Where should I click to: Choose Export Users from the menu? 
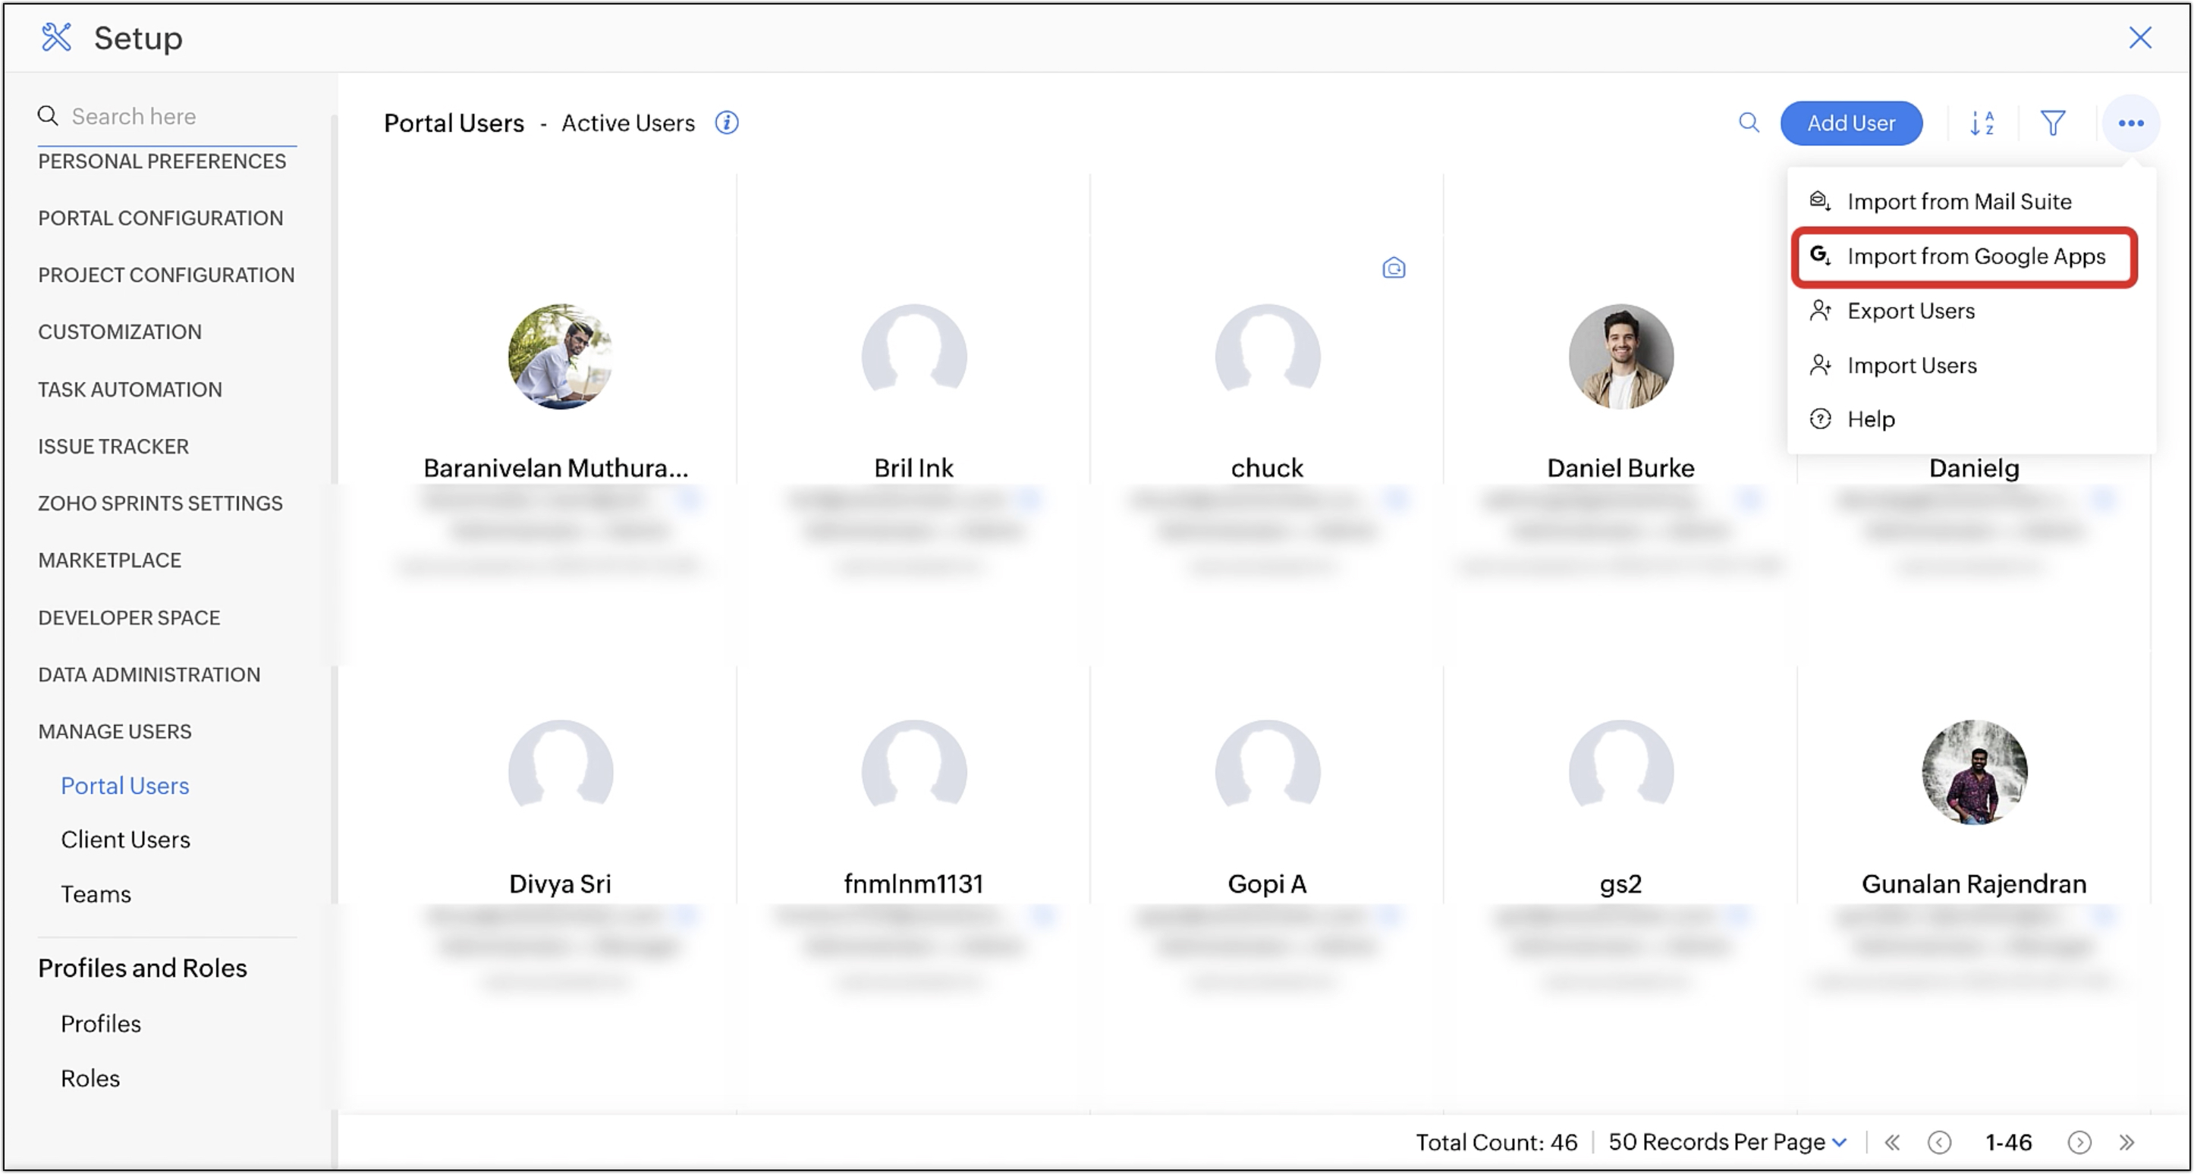1910,311
